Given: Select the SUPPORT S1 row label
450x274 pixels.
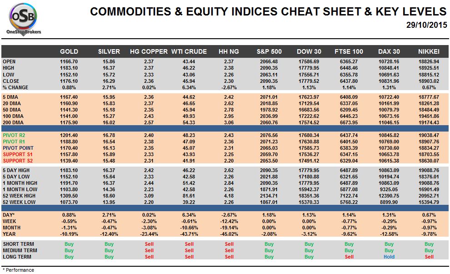Looking at the screenshot, I should [x=18, y=155].
